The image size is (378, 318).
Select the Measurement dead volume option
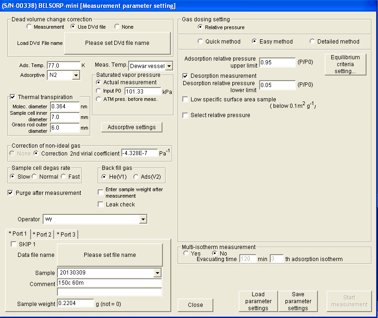pyautogui.click(x=29, y=26)
